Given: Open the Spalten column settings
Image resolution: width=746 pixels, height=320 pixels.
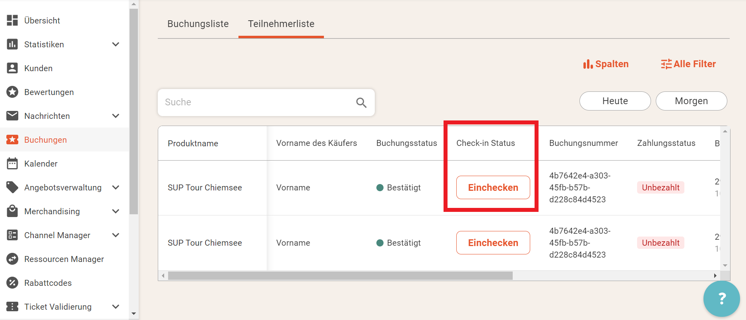Looking at the screenshot, I should [606, 64].
